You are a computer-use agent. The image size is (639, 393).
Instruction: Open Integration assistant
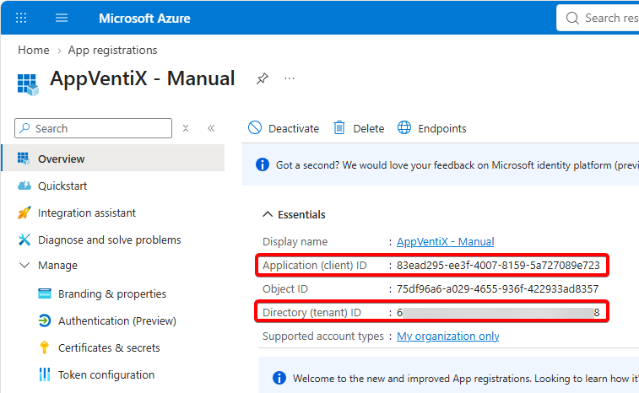click(86, 213)
